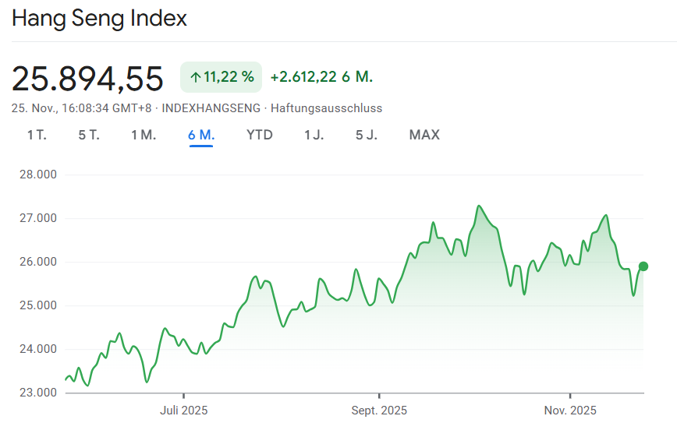Viewport: 677px width, 423px height.
Task: Click the 28.000 y-axis label
Action: 38,174
